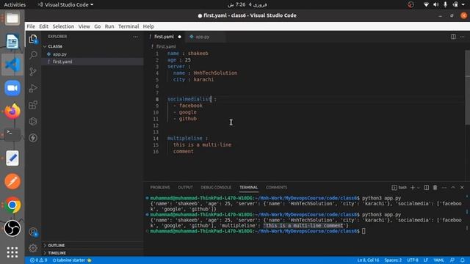Viewport: 470px width, 264px height.
Task: Click tabnine starter in status bar
Action: [72, 260]
